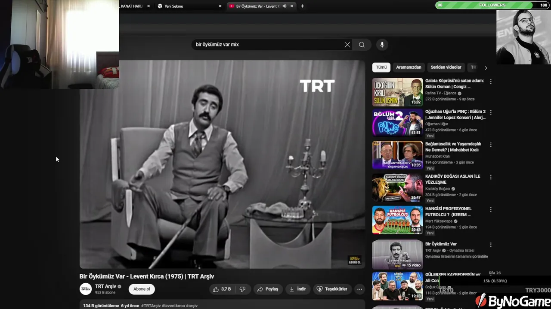Open the Oğuzhan Uğur'la PINÇ video title
This screenshot has width=551, height=309.
(455, 115)
